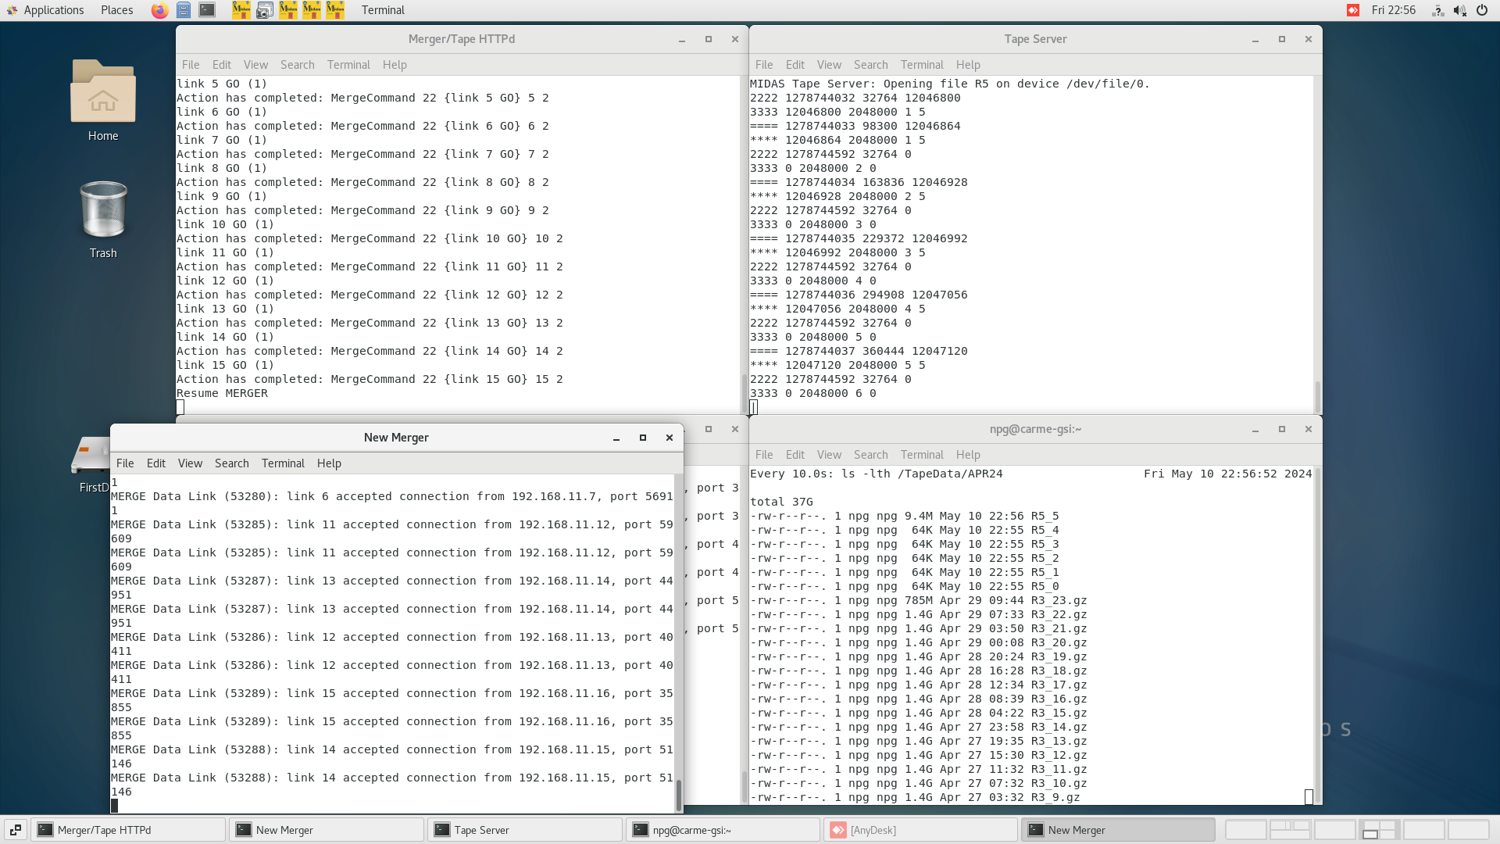Viewport: 1500px width, 844px height.
Task: Open the Places menu
Action: [x=116, y=10]
